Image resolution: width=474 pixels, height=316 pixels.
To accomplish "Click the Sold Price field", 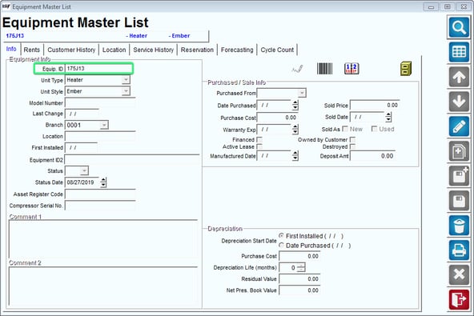I will (375, 105).
